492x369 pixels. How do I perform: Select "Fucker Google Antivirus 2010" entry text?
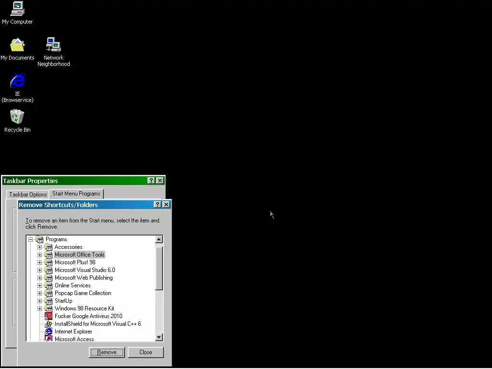[88, 316]
